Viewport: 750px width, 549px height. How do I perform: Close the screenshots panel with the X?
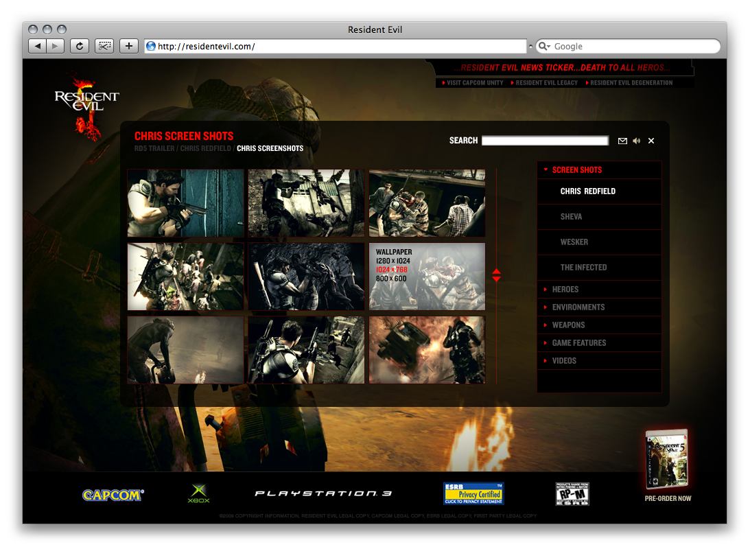pyautogui.click(x=651, y=141)
